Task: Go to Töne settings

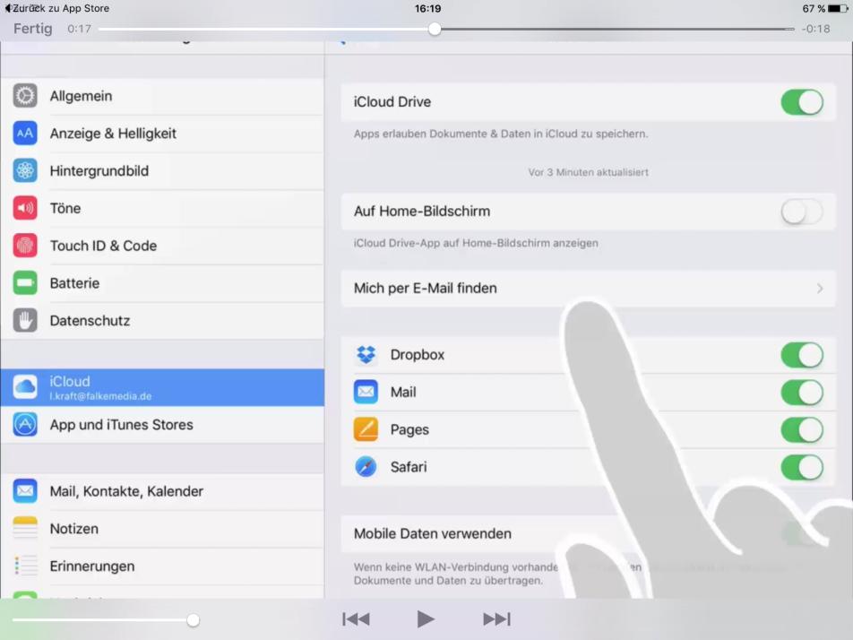Action: coord(162,208)
